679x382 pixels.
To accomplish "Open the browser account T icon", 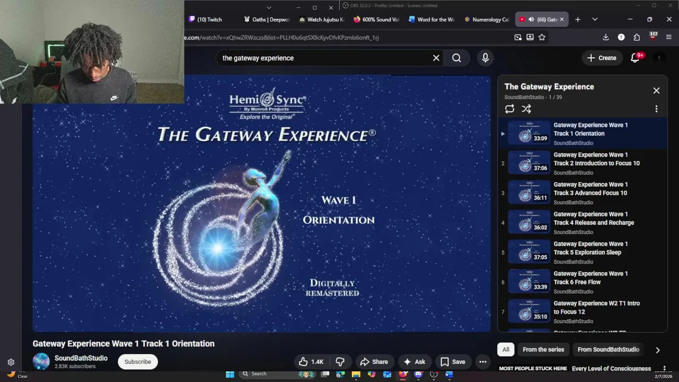I will (621, 37).
